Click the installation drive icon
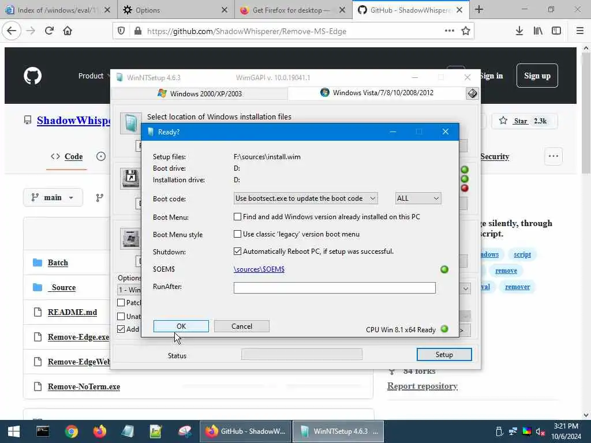Image resolution: width=591 pixels, height=443 pixels. [131, 238]
